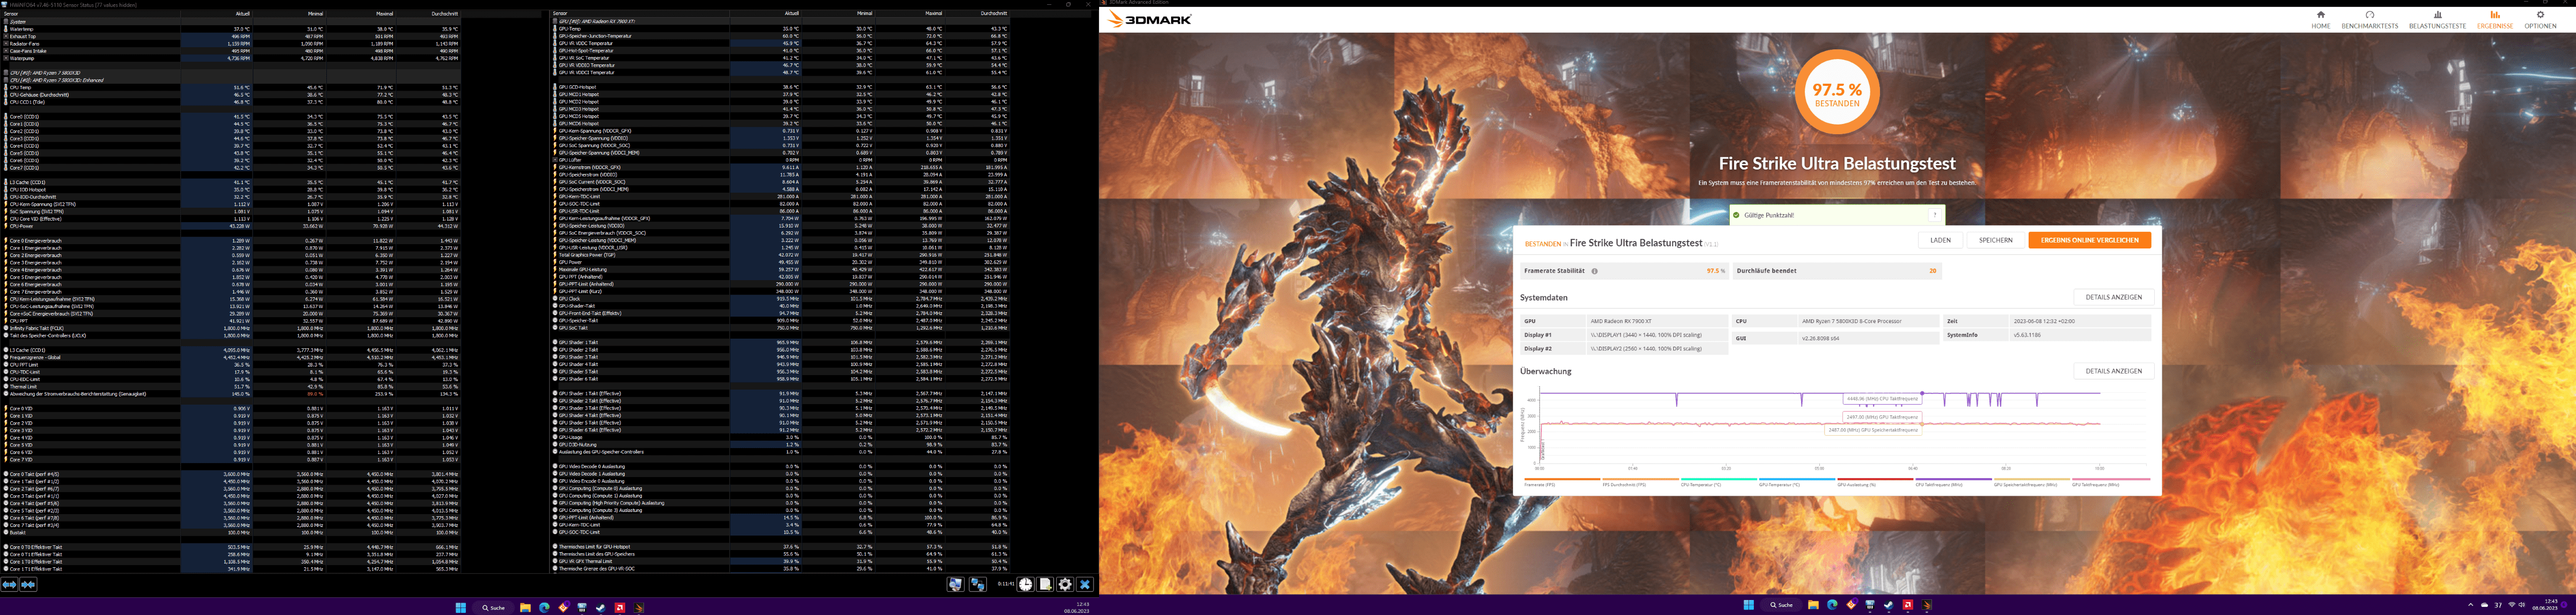The width and height of the screenshot is (2576, 615).
Task: Select the Waterpump sensor row
Action: pos(231,59)
